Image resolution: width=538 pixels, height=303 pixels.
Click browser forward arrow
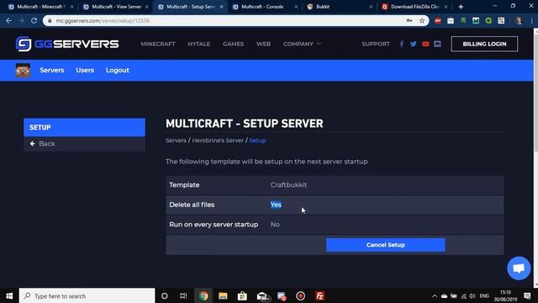click(x=21, y=20)
